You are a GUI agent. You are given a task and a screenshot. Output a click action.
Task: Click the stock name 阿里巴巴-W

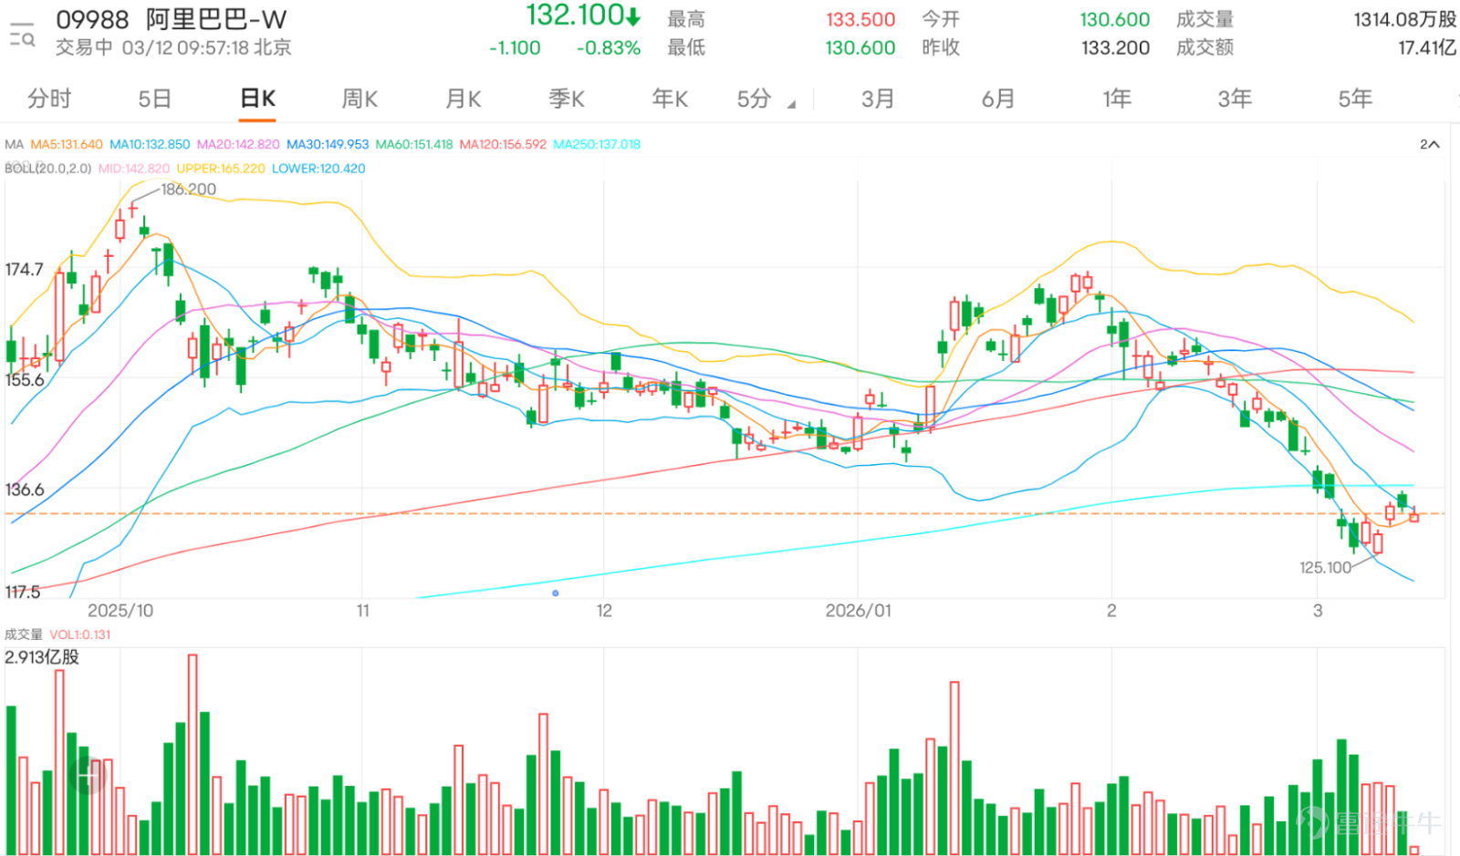click(x=216, y=19)
